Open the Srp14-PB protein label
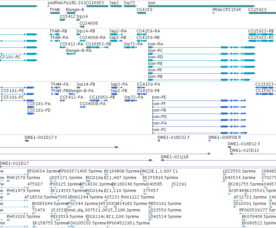This screenshot has height=228, width=276. pos(86,84)
